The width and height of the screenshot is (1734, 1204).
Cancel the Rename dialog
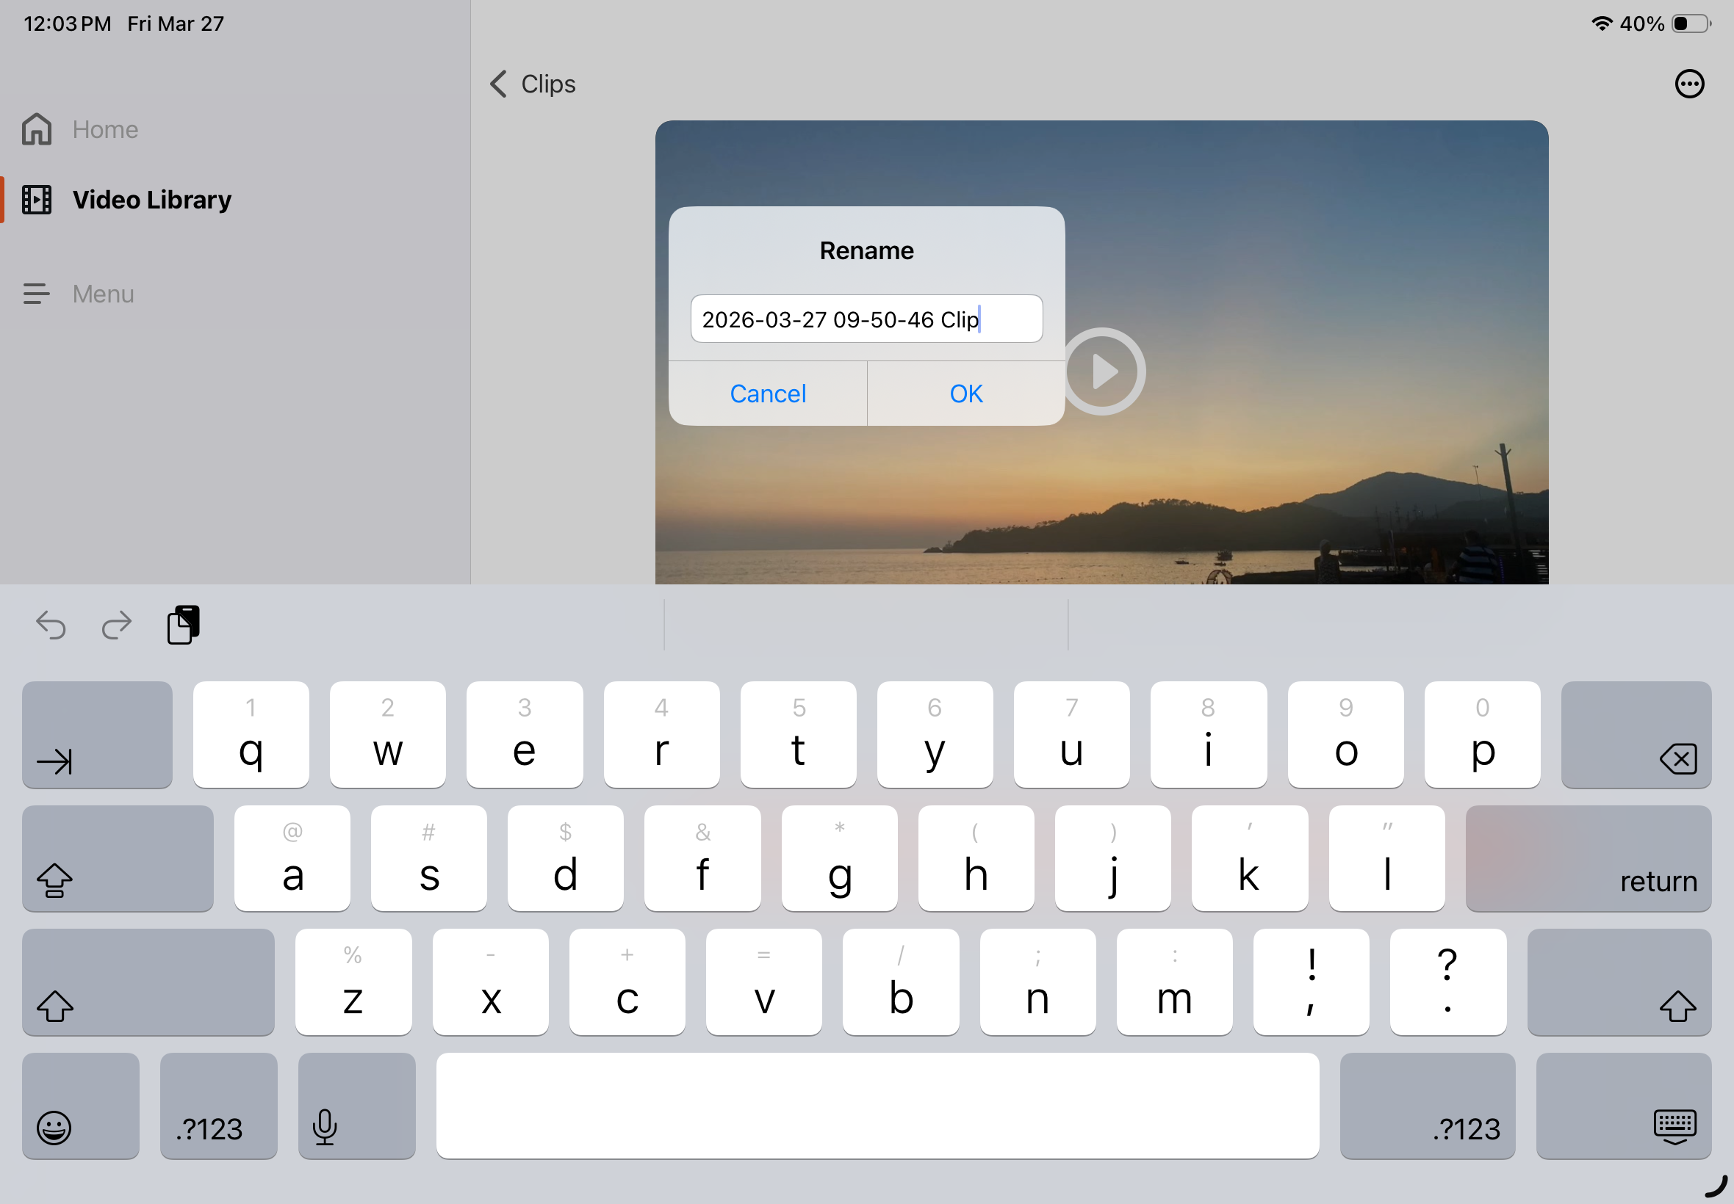tap(768, 394)
